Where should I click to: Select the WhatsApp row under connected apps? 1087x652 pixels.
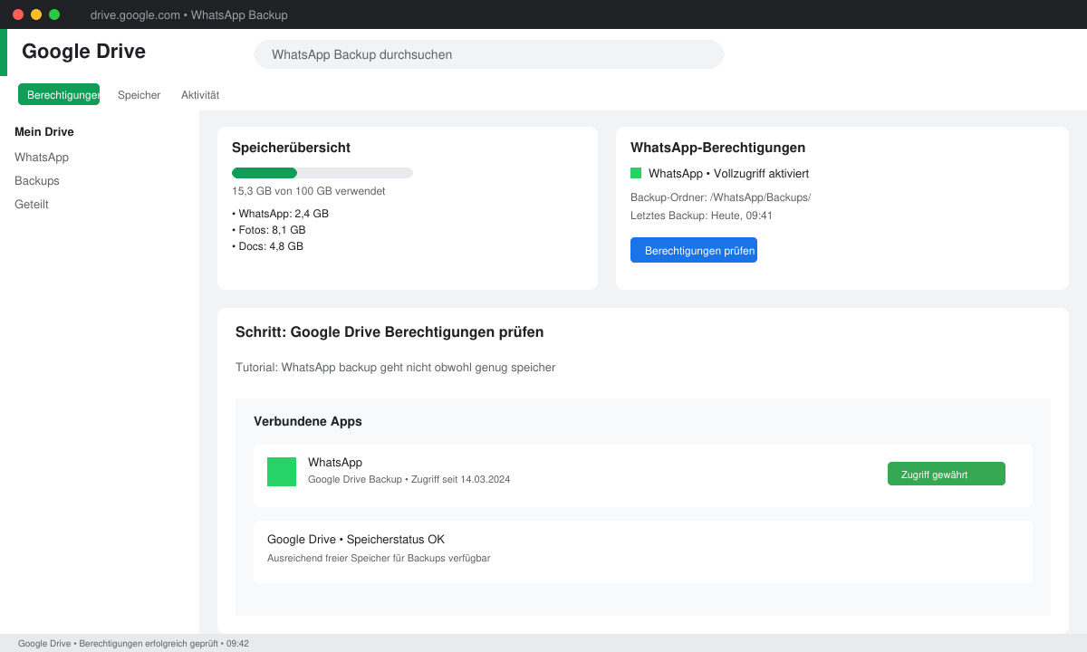(643, 475)
